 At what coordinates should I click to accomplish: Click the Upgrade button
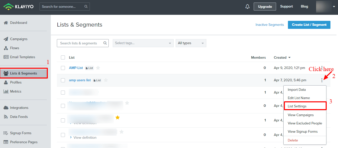(265, 7)
